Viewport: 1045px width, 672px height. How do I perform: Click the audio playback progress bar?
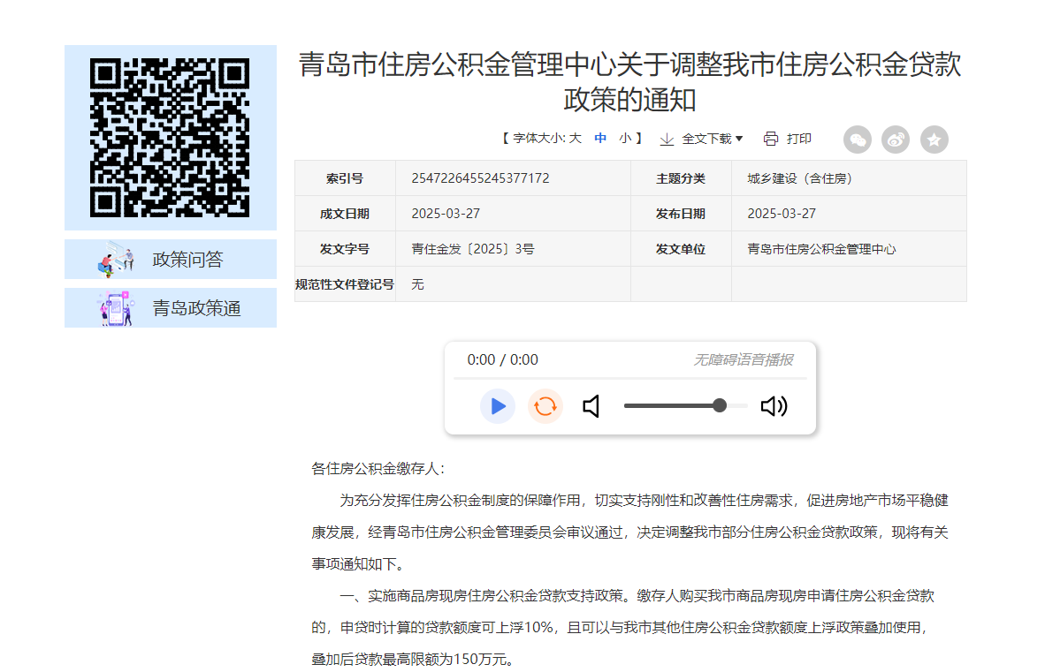point(629,378)
